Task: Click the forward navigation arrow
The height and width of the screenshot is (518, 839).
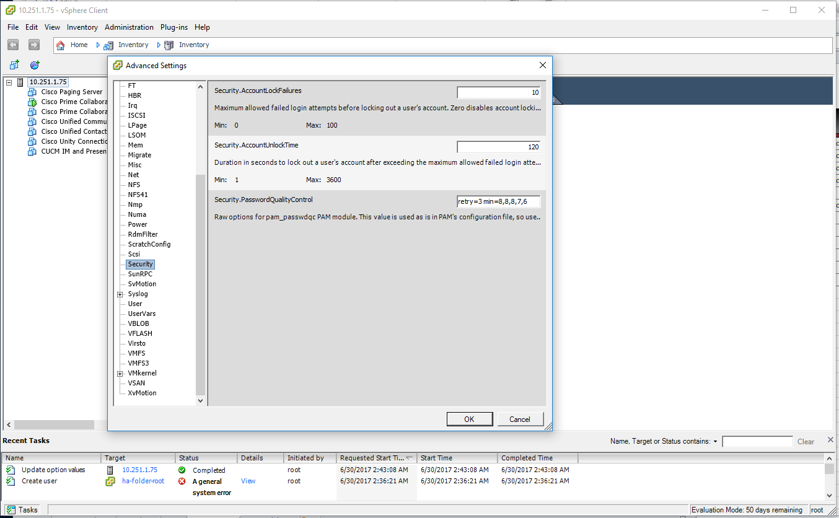Action: [x=33, y=44]
